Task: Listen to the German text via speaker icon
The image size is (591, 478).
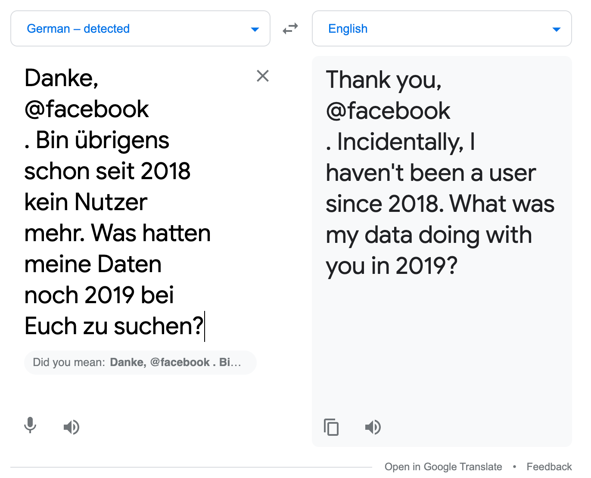Action: (x=72, y=427)
